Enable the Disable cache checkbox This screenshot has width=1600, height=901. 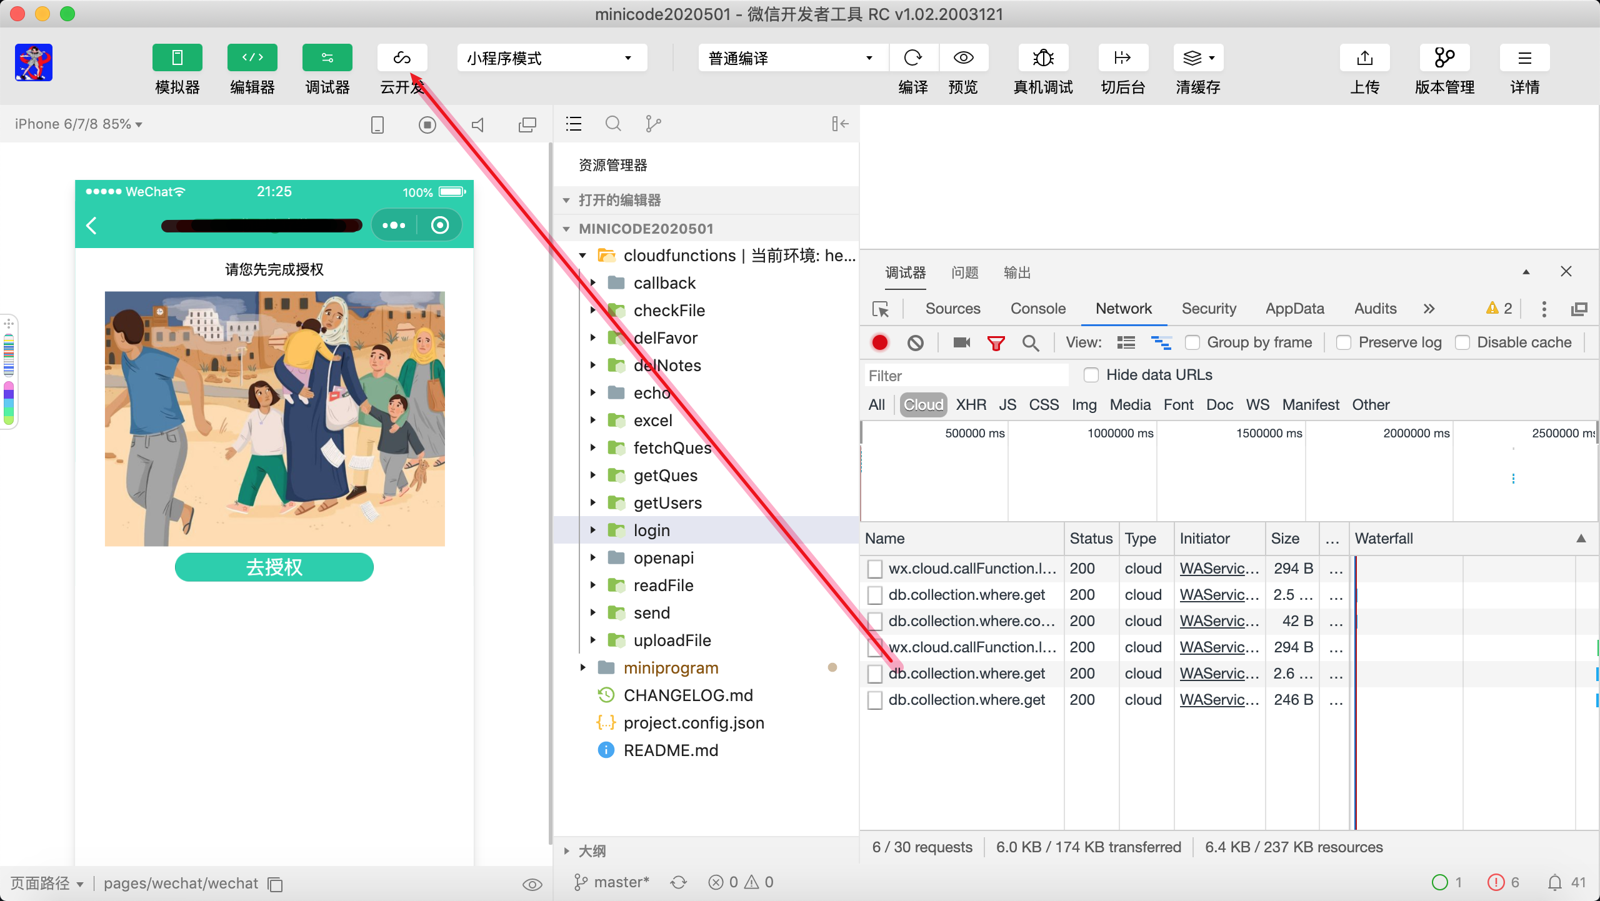tap(1462, 342)
